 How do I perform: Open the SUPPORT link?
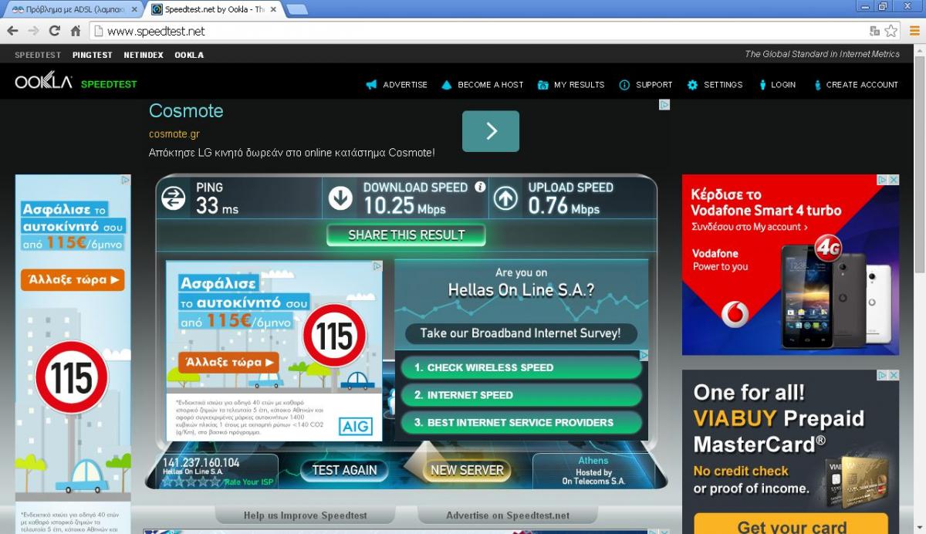pyautogui.click(x=654, y=85)
